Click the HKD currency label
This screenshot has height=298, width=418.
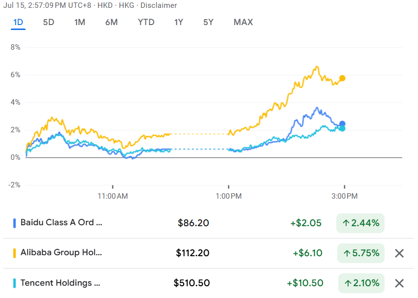tap(105, 5)
